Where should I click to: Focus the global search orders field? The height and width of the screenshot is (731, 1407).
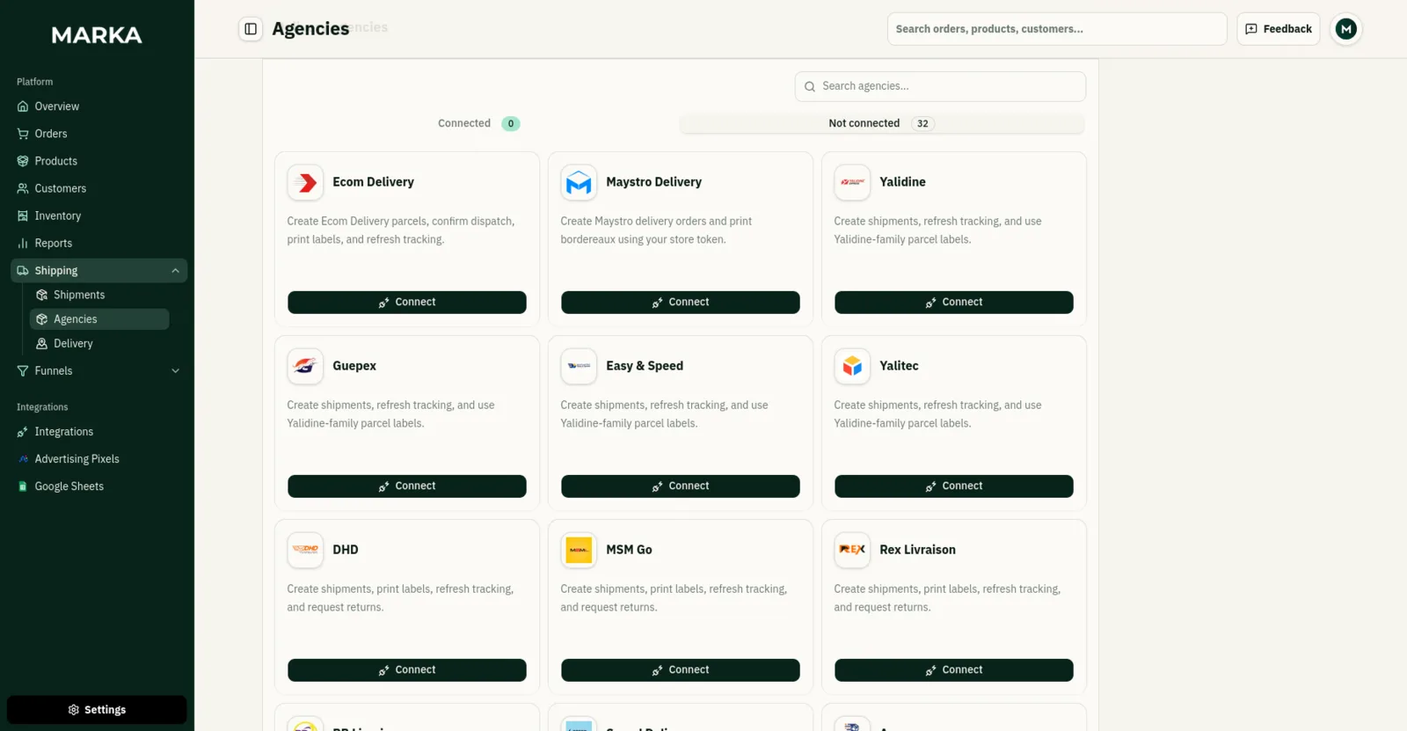click(1057, 29)
